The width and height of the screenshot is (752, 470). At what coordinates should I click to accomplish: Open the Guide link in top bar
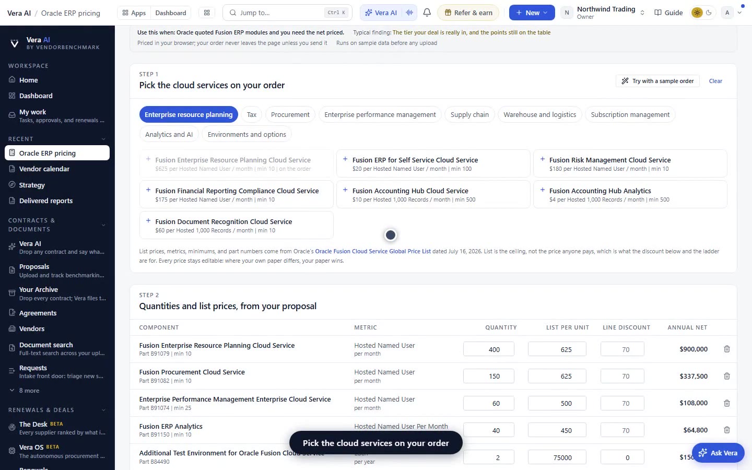click(668, 13)
